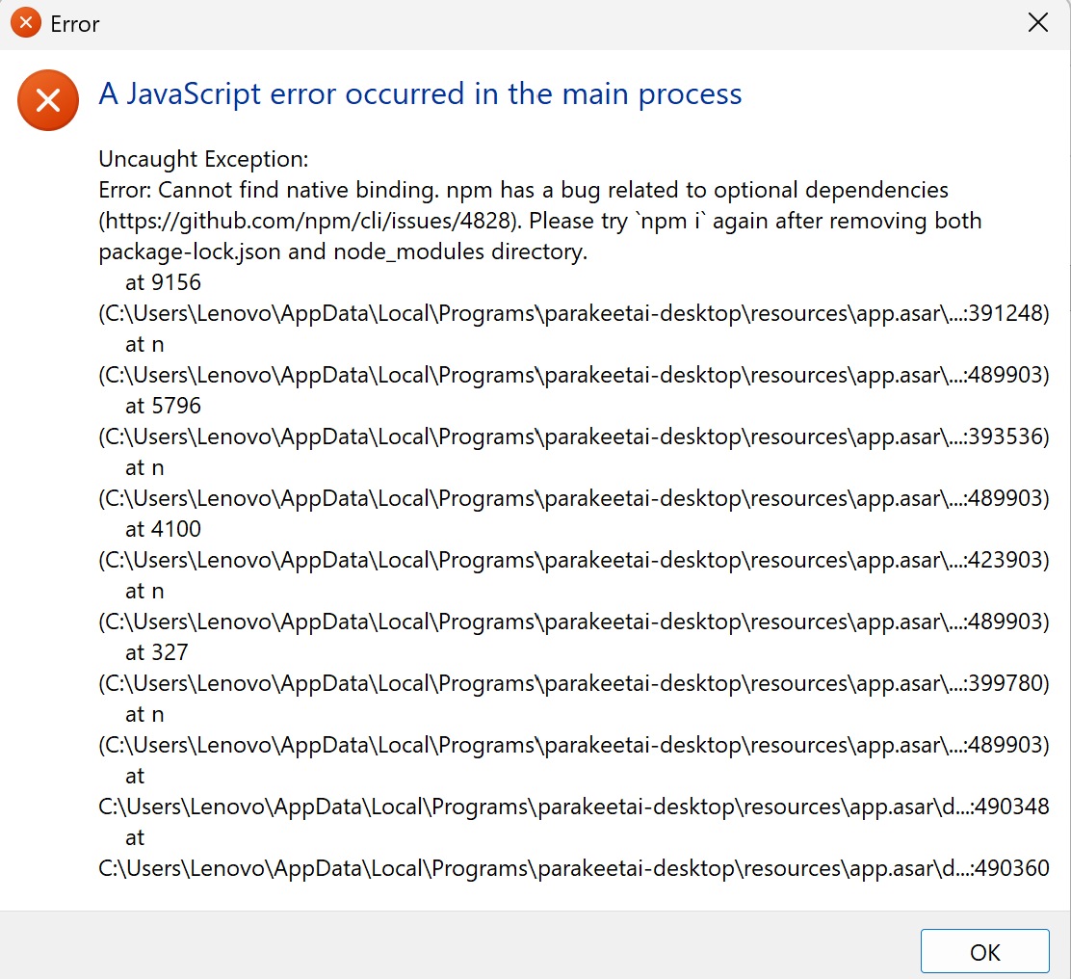Click the "package-lock.json and node_modules directory" line
Image resolution: width=1071 pixels, height=979 pixels.
coord(343,251)
